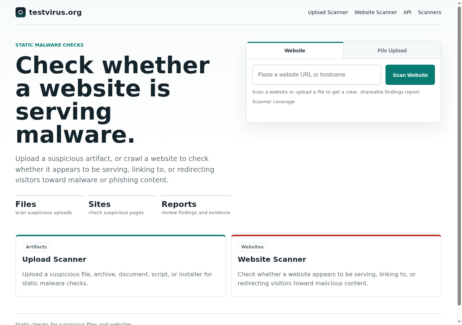Screen dimensions: 462x325
Task: Click the Upload Scanner card heading
Action: pos(54,259)
